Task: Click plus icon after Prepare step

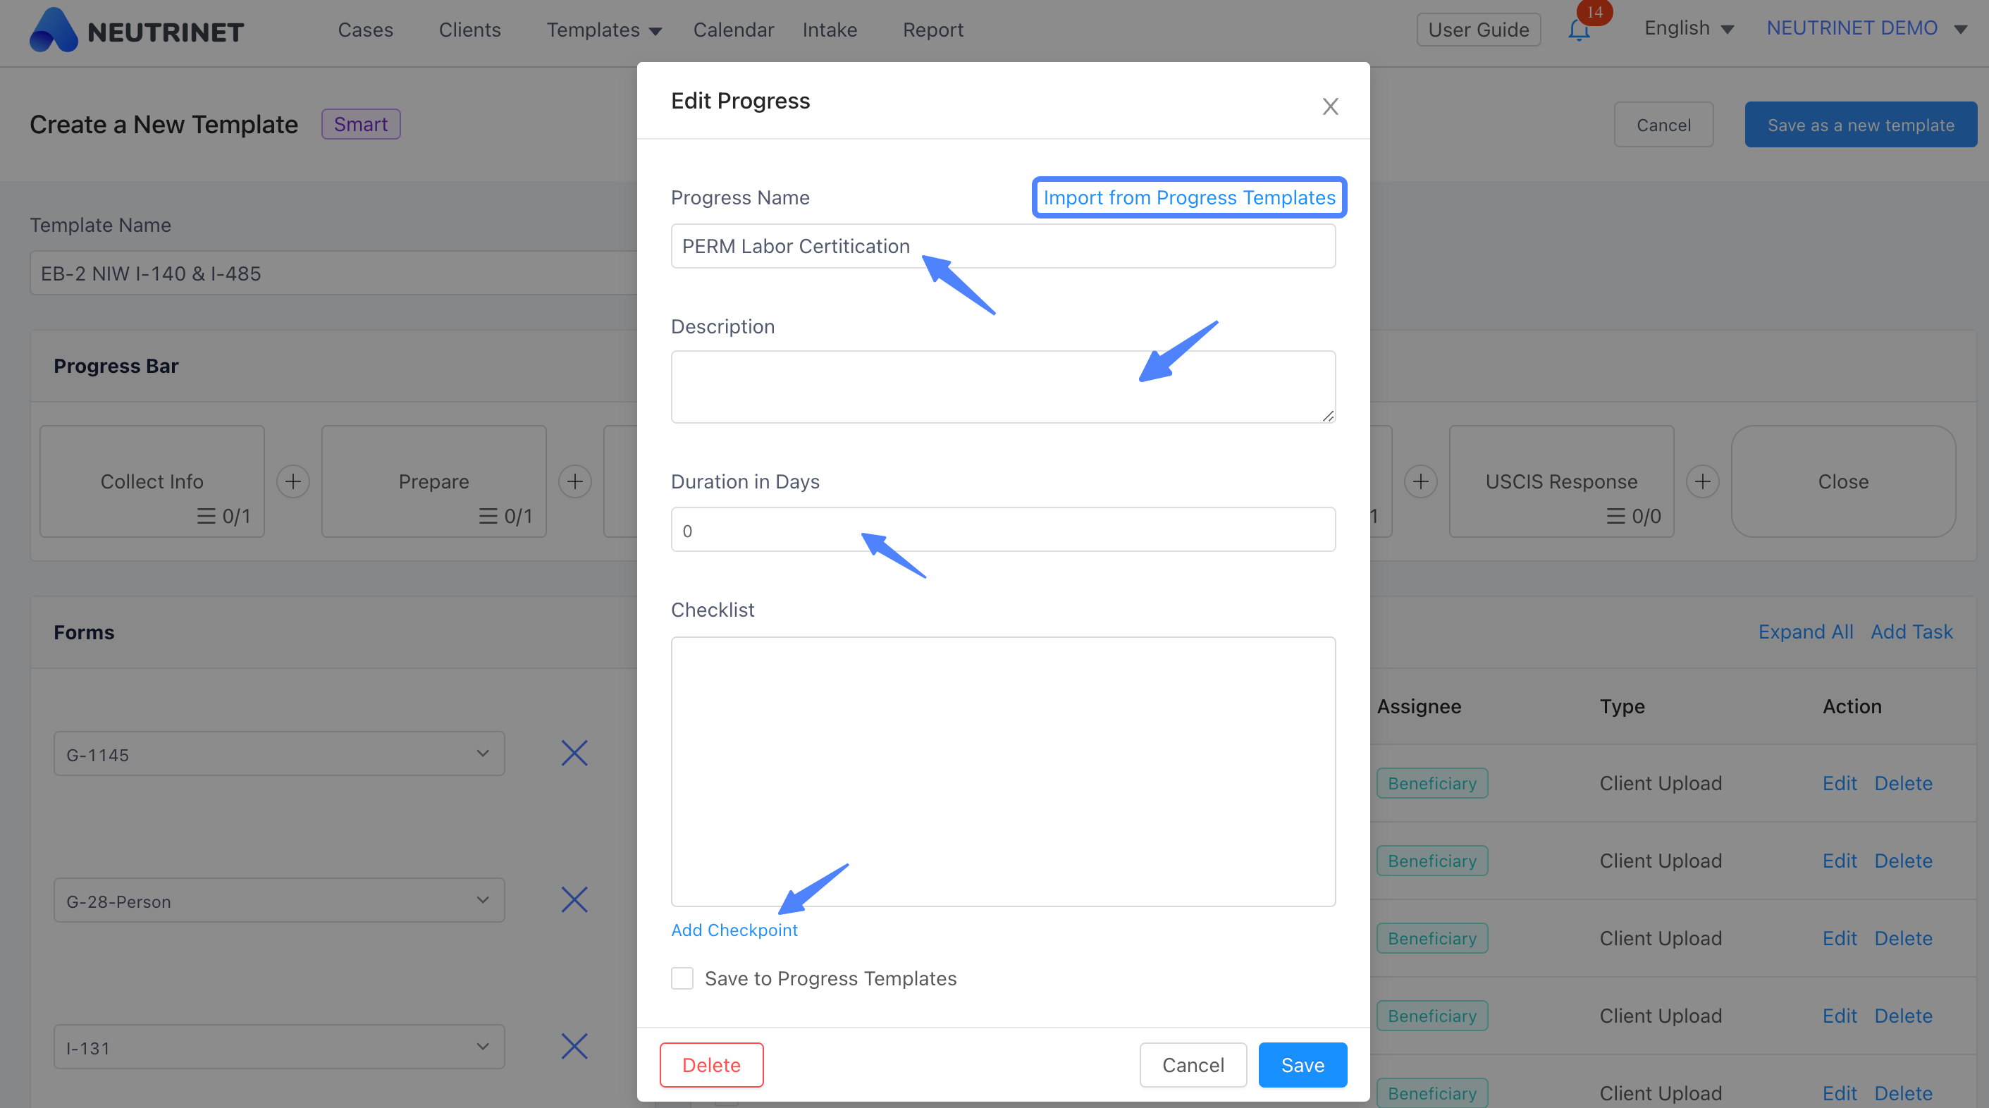Action: click(574, 481)
